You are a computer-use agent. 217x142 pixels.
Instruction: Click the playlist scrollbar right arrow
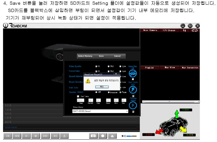pos(198,102)
